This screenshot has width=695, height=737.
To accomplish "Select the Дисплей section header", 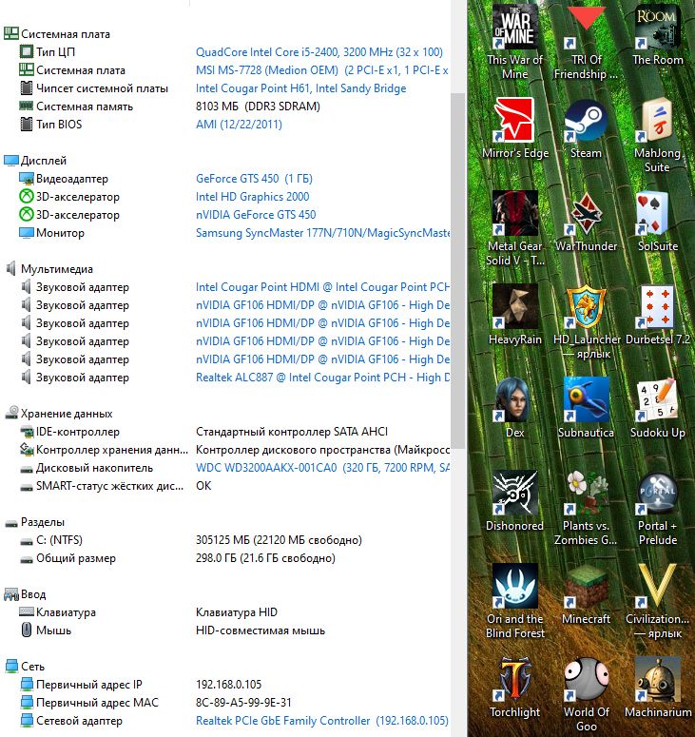I will click(35, 161).
